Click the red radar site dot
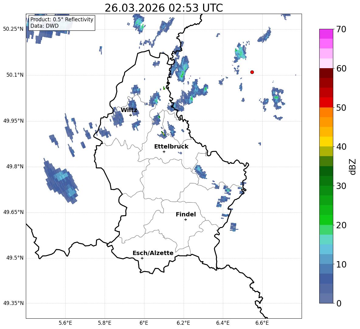 pos(252,72)
